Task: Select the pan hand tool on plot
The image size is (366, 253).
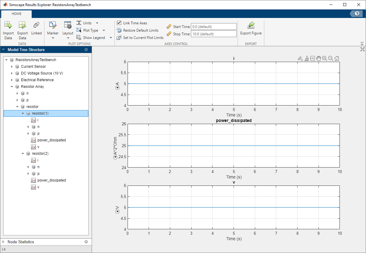Action: coord(318,58)
